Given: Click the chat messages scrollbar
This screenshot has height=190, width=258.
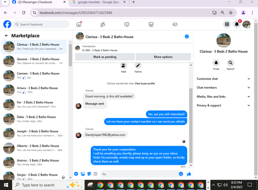Looking at the screenshot, I should click(x=191, y=126).
